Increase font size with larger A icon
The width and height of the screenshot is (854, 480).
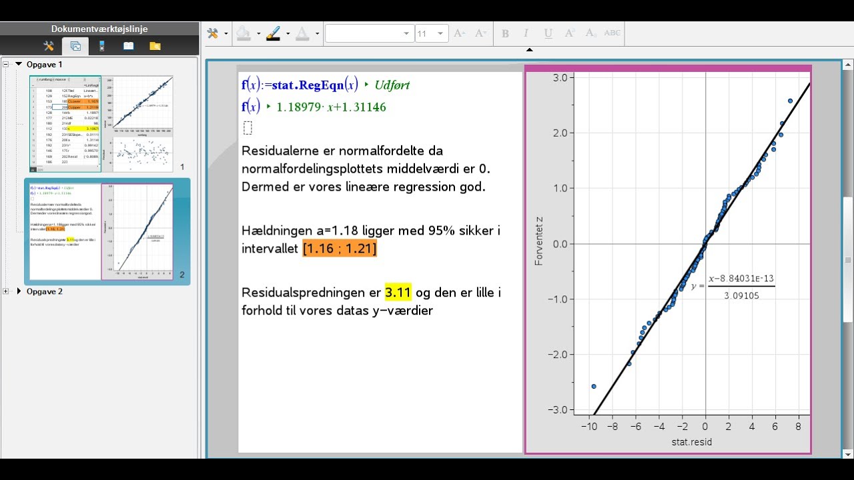[x=459, y=33]
